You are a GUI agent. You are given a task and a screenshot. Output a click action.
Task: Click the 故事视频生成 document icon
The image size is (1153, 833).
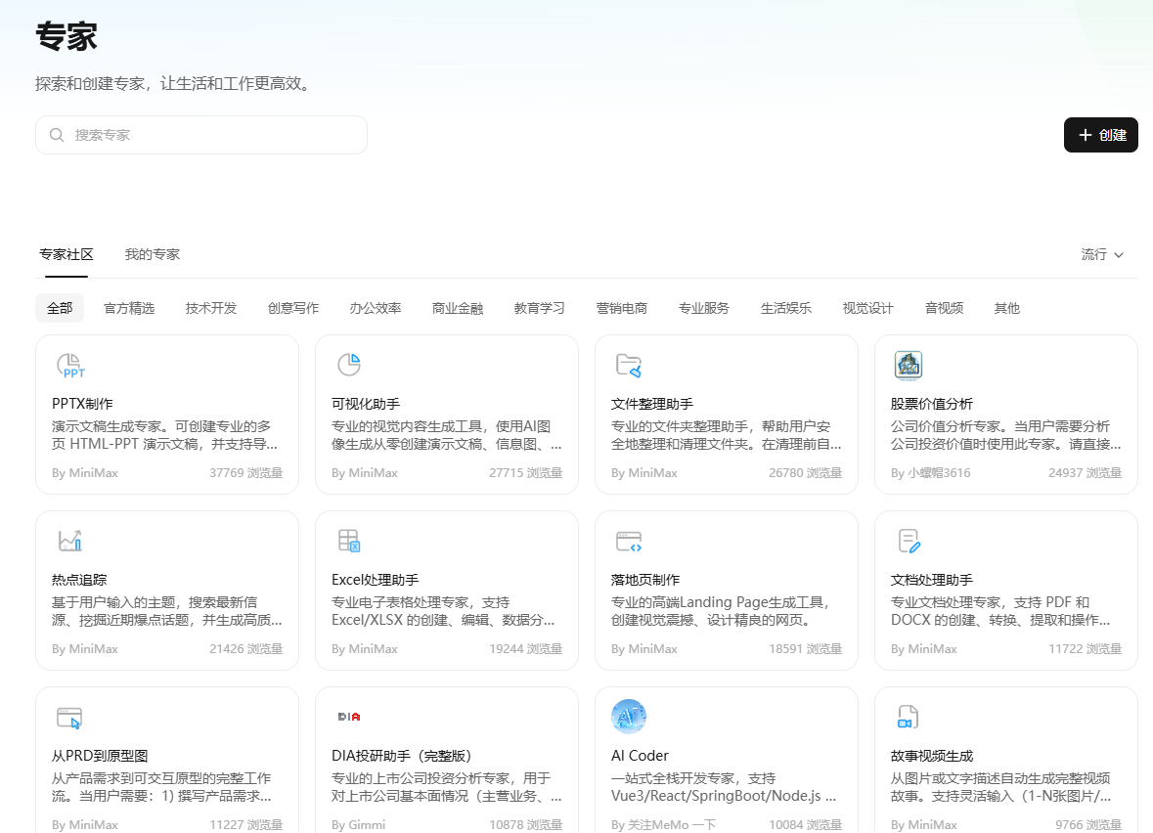(909, 715)
